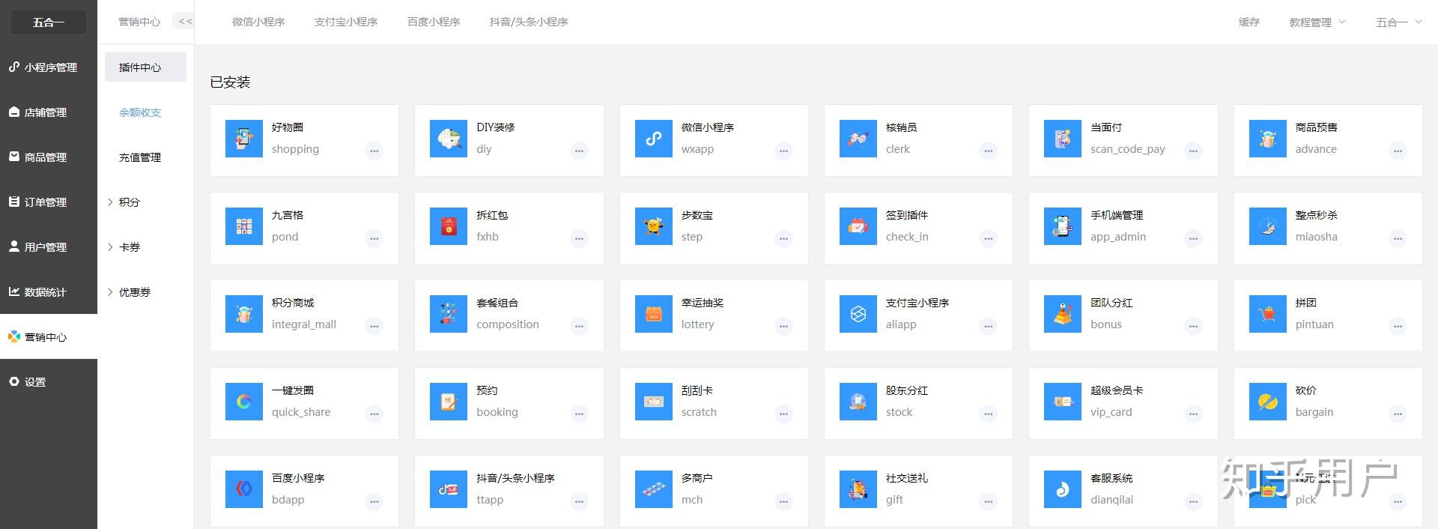The height and width of the screenshot is (529, 1438).
Task: Click the DIY装修 plugin icon
Action: 449,139
